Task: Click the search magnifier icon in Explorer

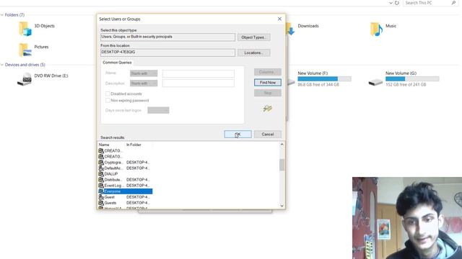Action: click(x=453, y=3)
